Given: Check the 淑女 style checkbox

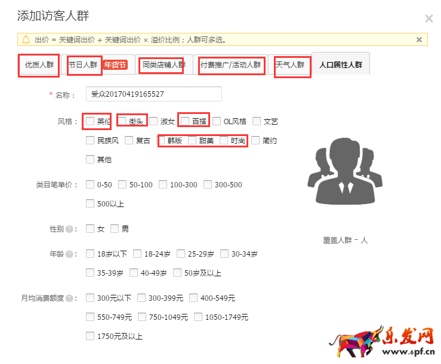Looking at the screenshot, I should click(x=153, y=121).
